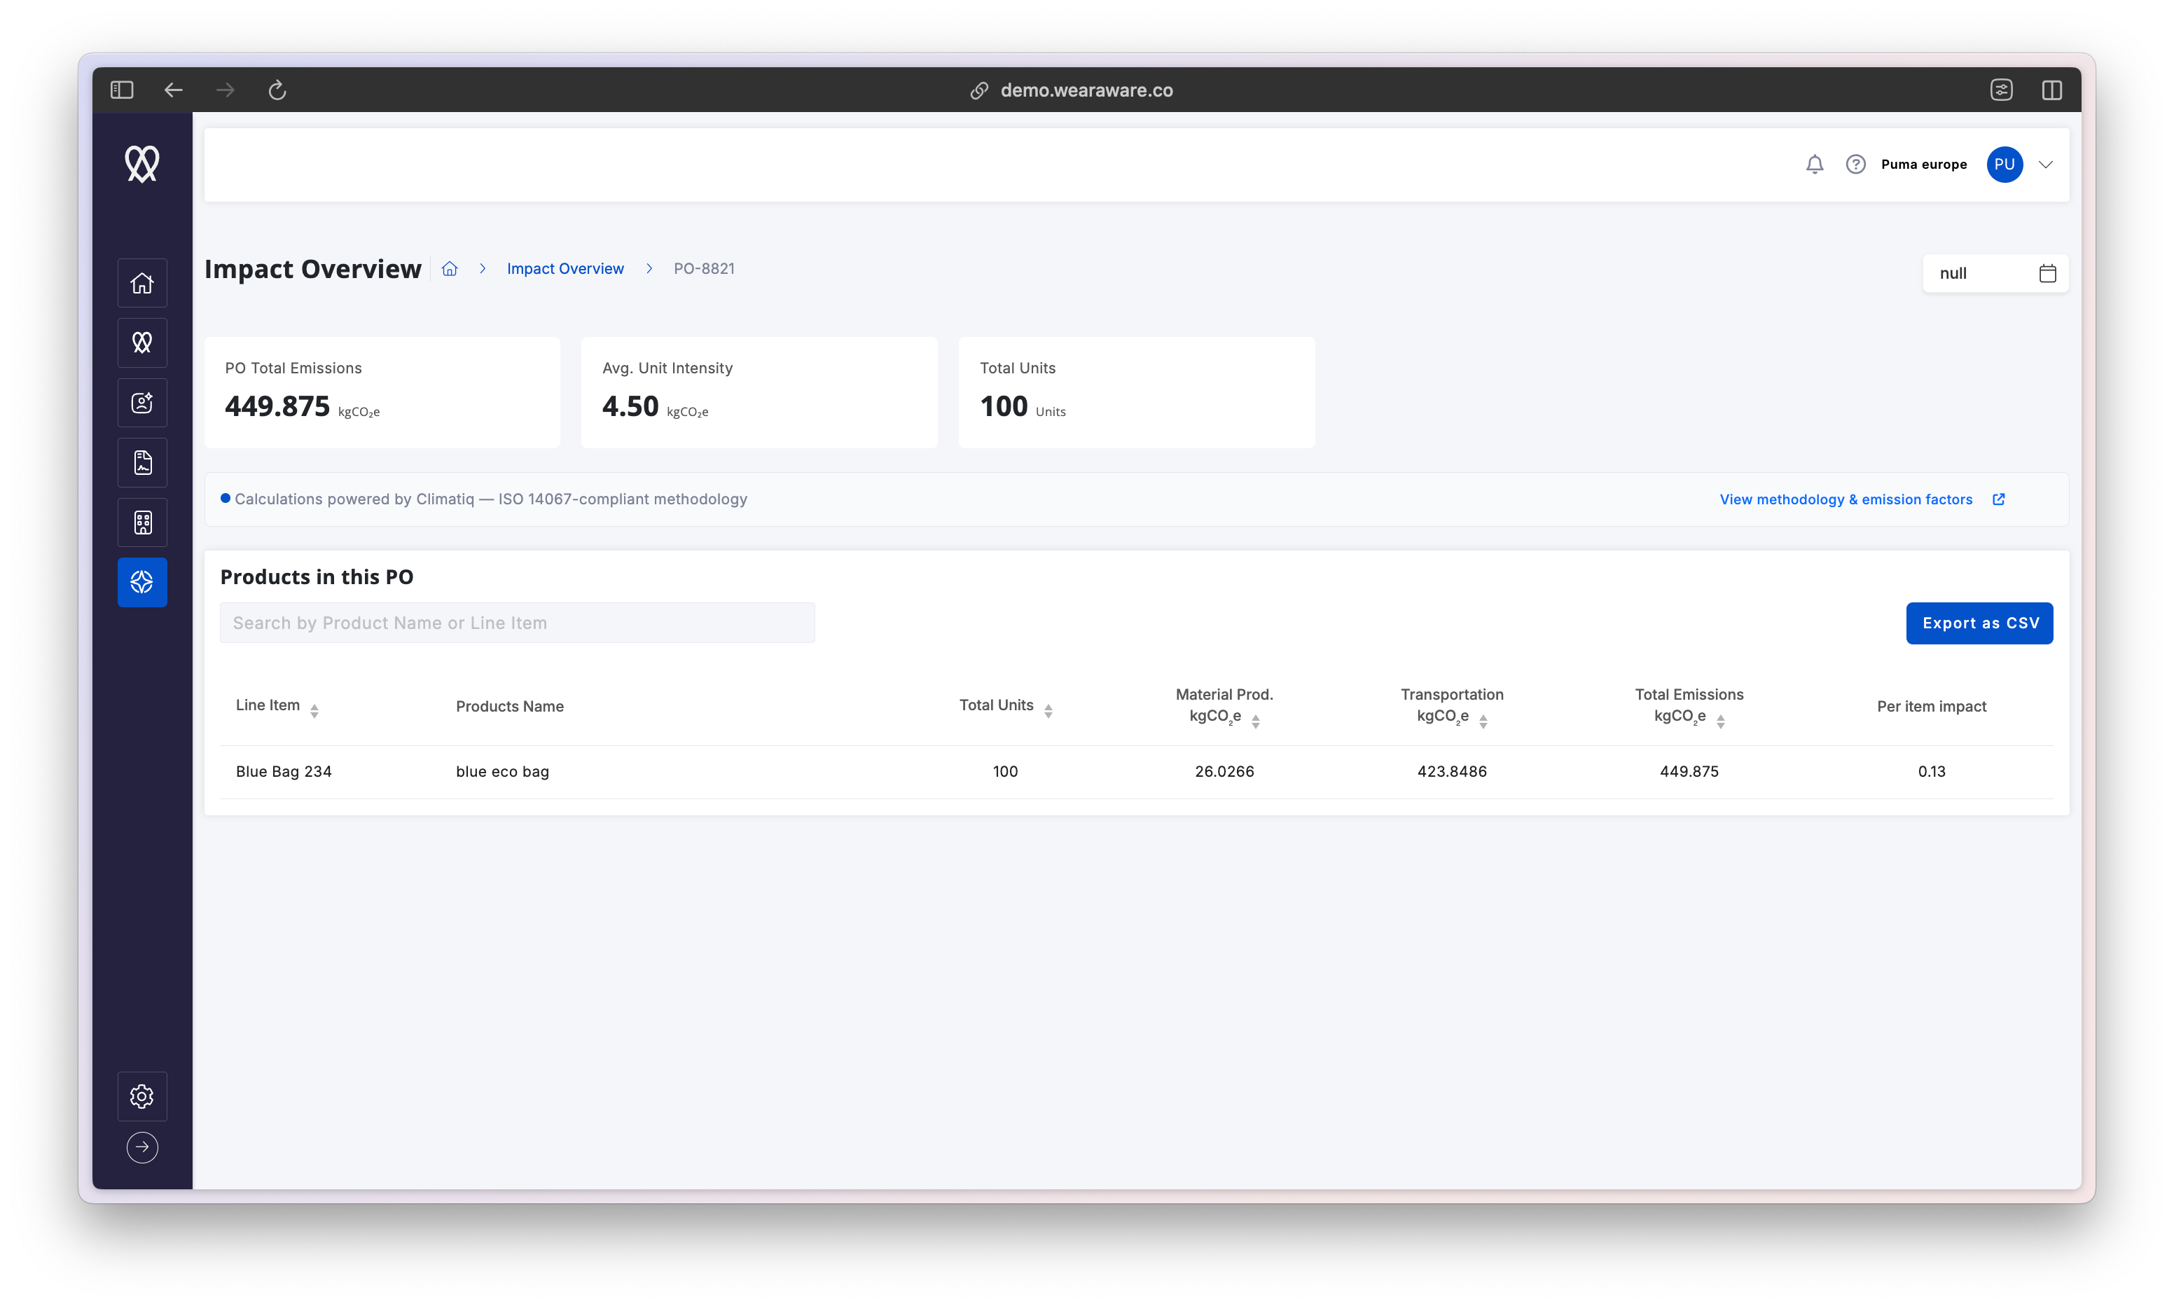Select the active impact icon in the sidebar
The image size is (2174, 1307).
pyautogui.click(x=141, y=582)
